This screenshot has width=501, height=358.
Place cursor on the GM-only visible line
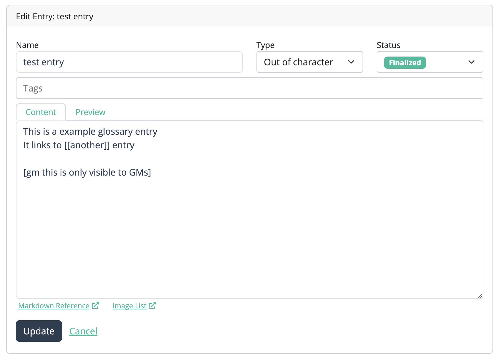[x=87, y=172]
